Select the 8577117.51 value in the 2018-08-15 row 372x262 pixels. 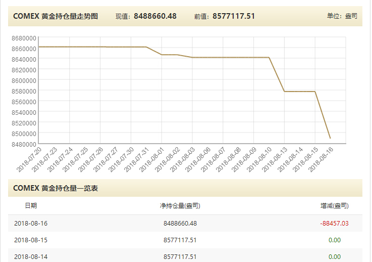pyautogui.click(x=180, y=240)
